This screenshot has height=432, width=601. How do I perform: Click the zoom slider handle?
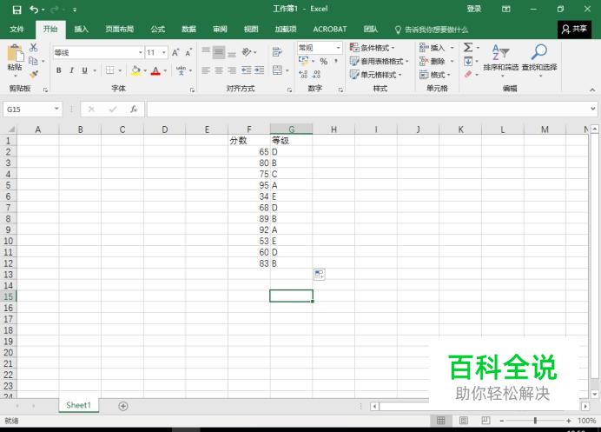535,421
